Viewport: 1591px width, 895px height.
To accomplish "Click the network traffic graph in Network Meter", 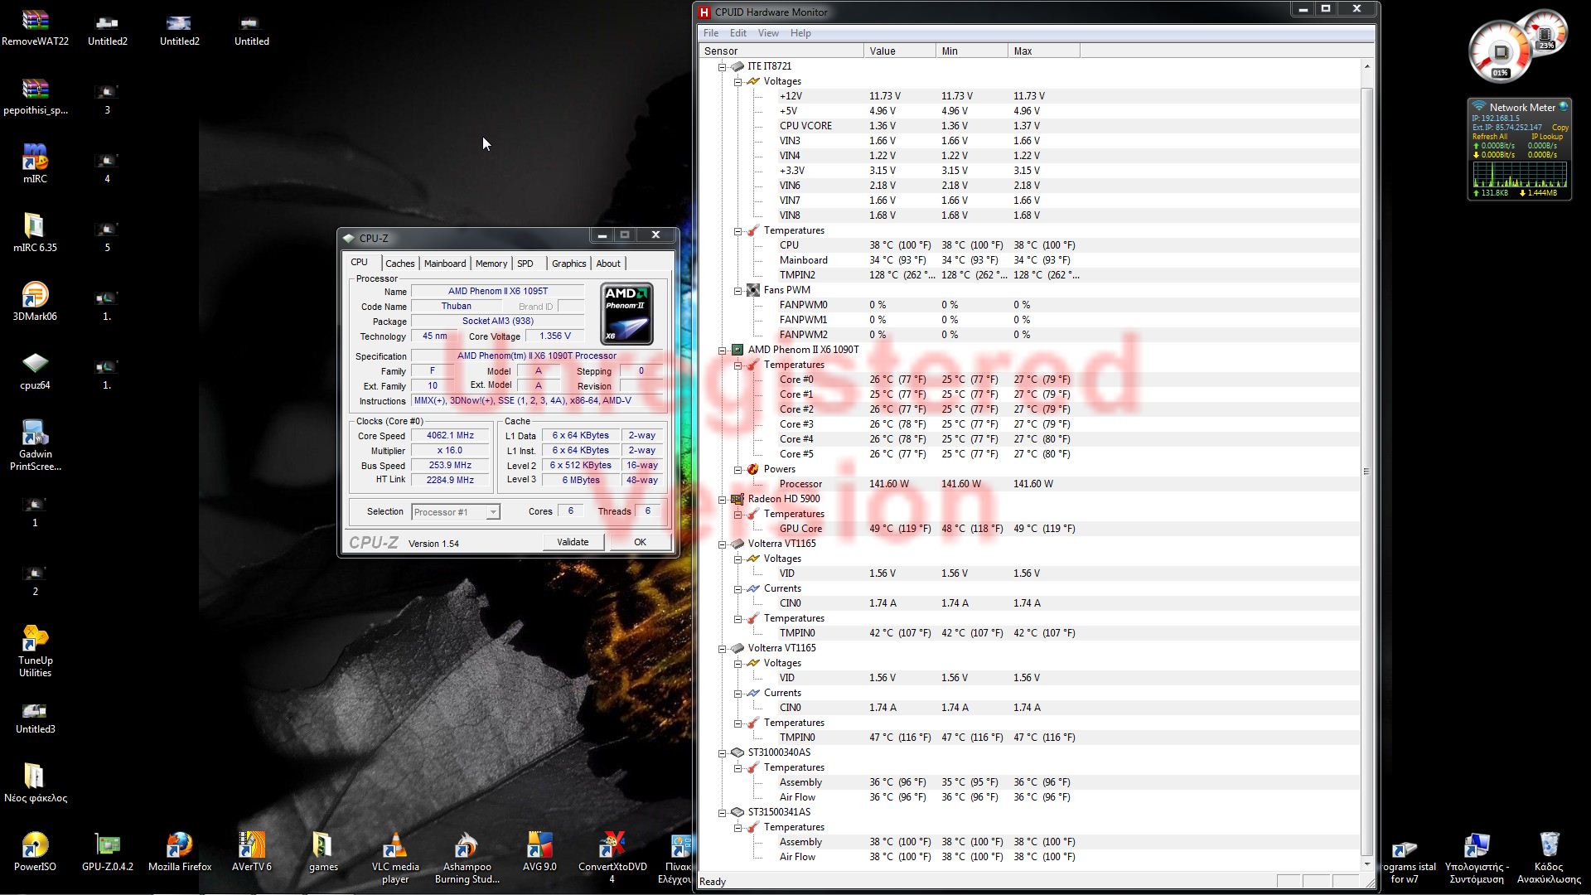I will 1519,175.
